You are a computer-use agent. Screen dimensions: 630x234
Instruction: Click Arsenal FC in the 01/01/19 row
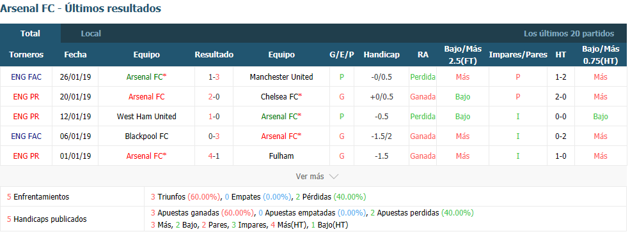pos(146,156)
